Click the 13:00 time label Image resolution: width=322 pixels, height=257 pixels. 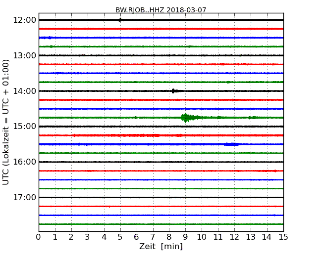click(x=24, y=55)
